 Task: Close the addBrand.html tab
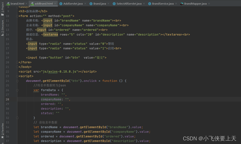tap(55, 4)
